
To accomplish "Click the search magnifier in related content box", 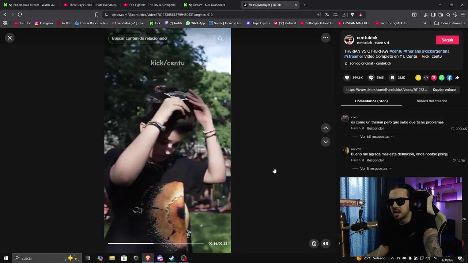I will (x=220, y=38).
